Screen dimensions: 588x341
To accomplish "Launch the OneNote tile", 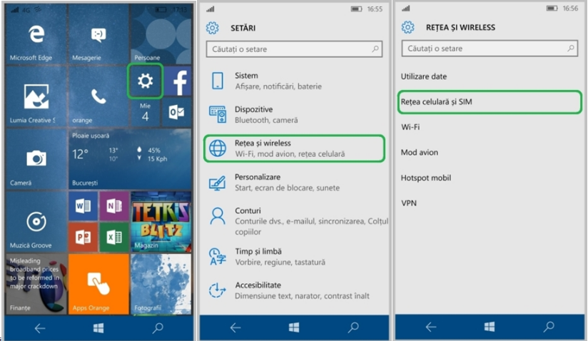I will click(114, 205).
